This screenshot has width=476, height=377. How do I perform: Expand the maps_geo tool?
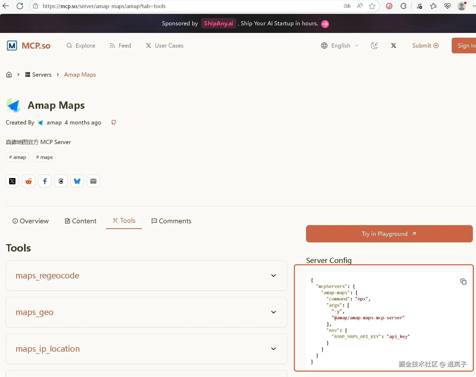point(146,312)
